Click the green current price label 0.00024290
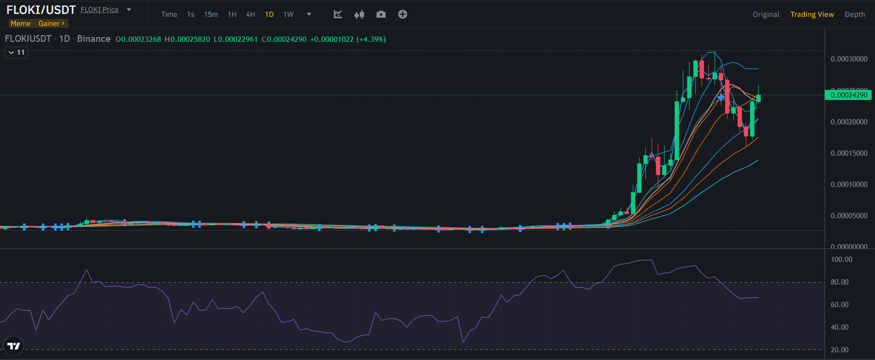875x360 pixels. click(848, 95)
